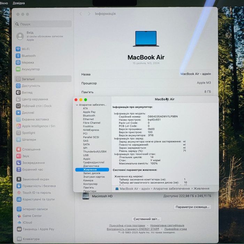Select Fibre Channel in hardware tree
Viewport: 244px width, 244px height.
(x=92, y=123)
